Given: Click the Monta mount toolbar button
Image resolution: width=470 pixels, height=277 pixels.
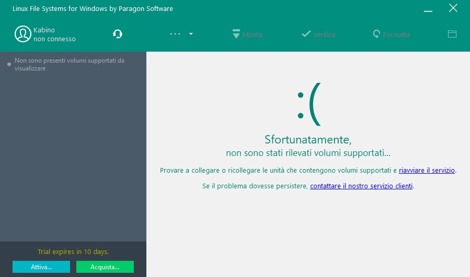Looking at the screenshot, I should point(247,34).
